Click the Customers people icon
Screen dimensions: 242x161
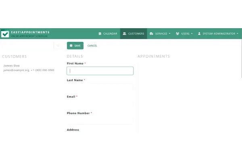125,34
